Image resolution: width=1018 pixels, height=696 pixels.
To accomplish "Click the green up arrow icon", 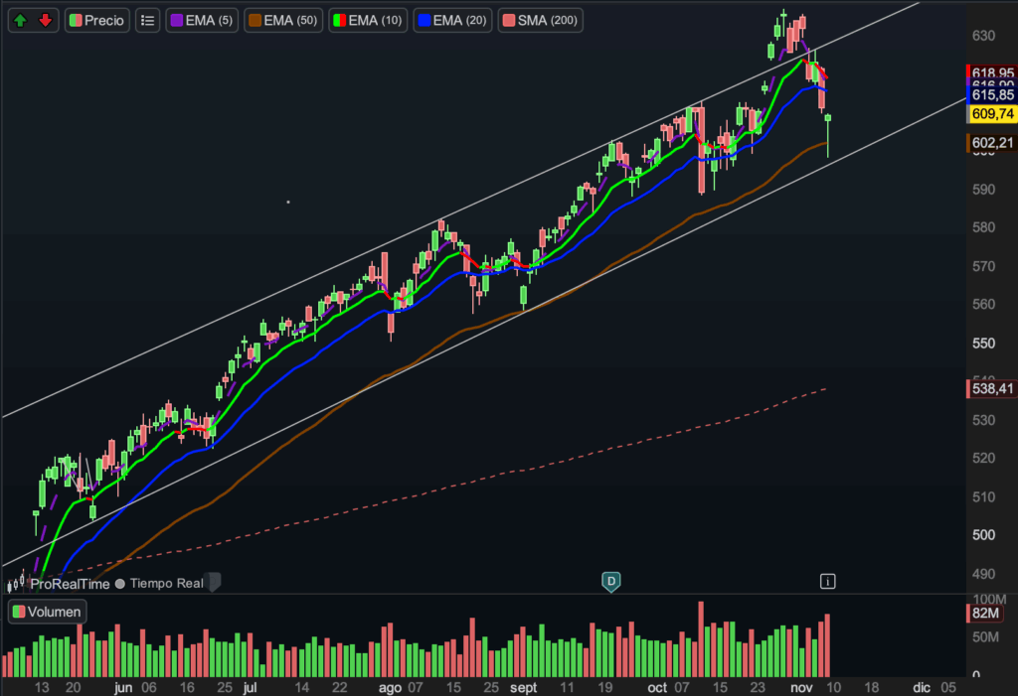I will (x=20, y=20).
